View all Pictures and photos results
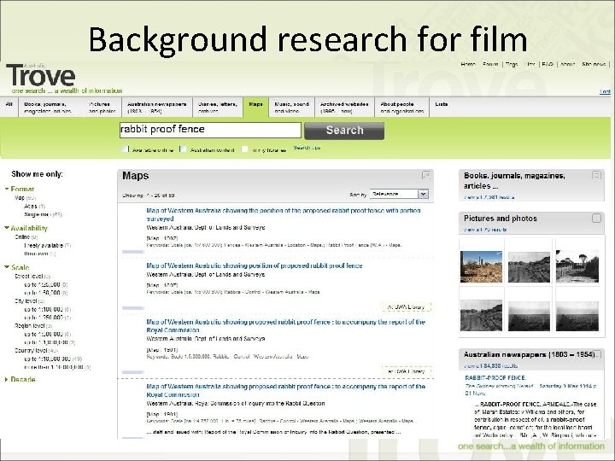 point(485,230)
